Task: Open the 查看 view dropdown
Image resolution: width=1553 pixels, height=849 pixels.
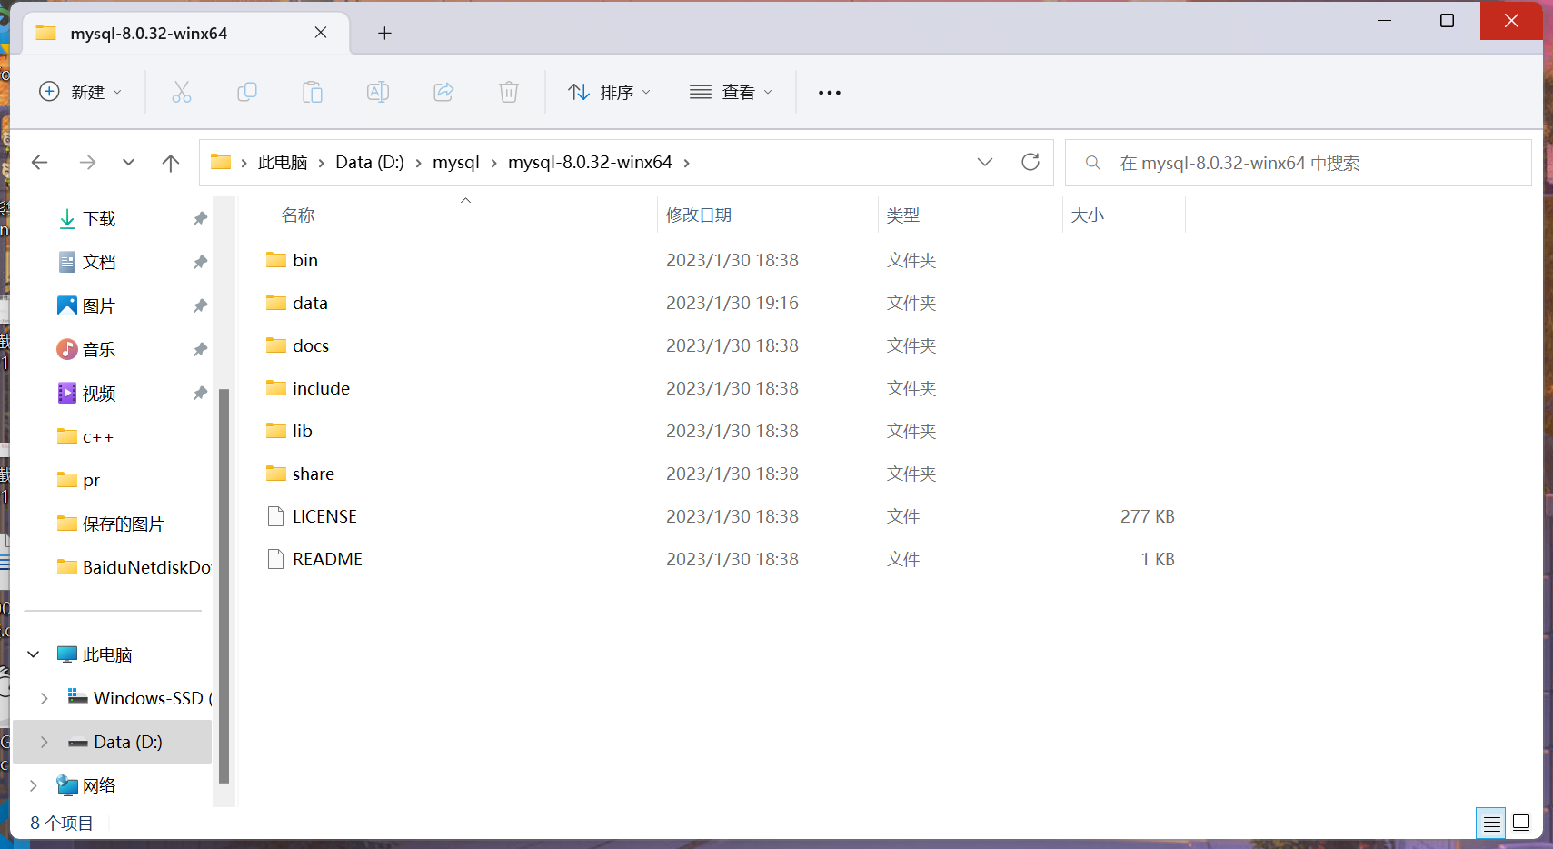Action: coord(731,92)
